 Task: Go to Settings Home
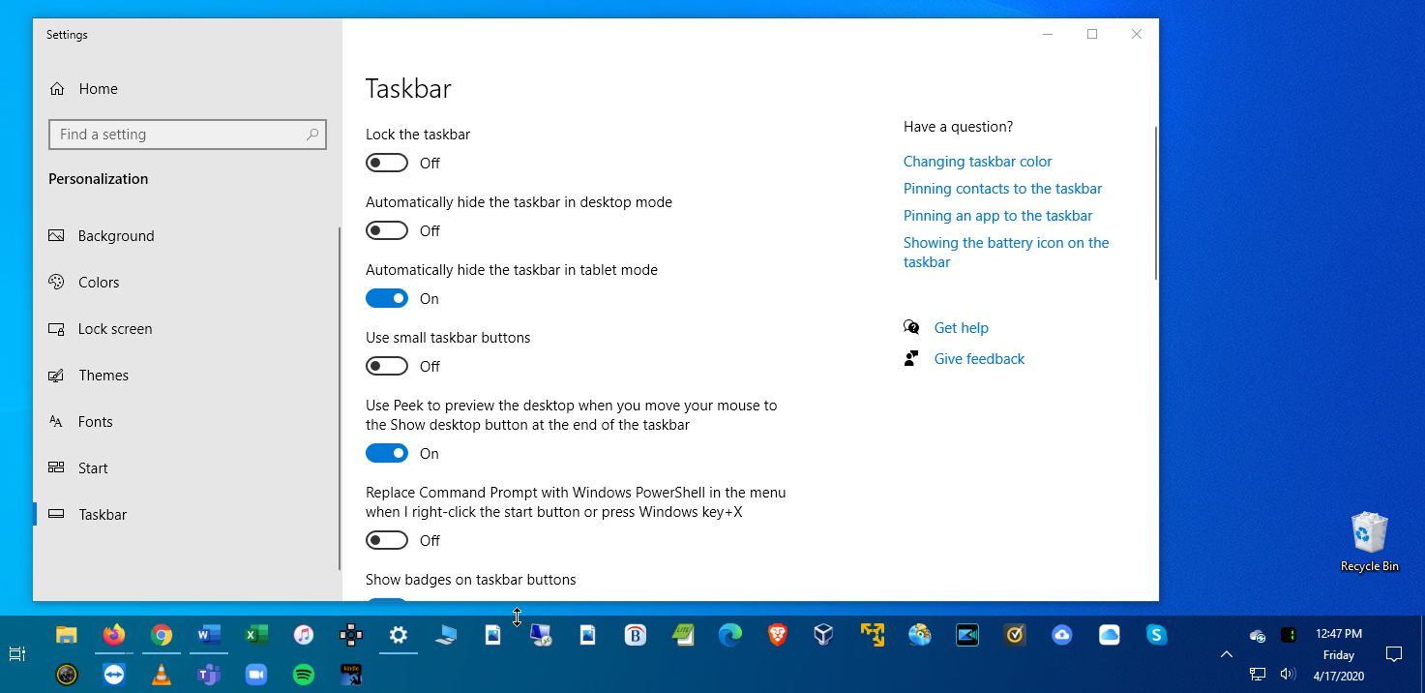(186, 88)
